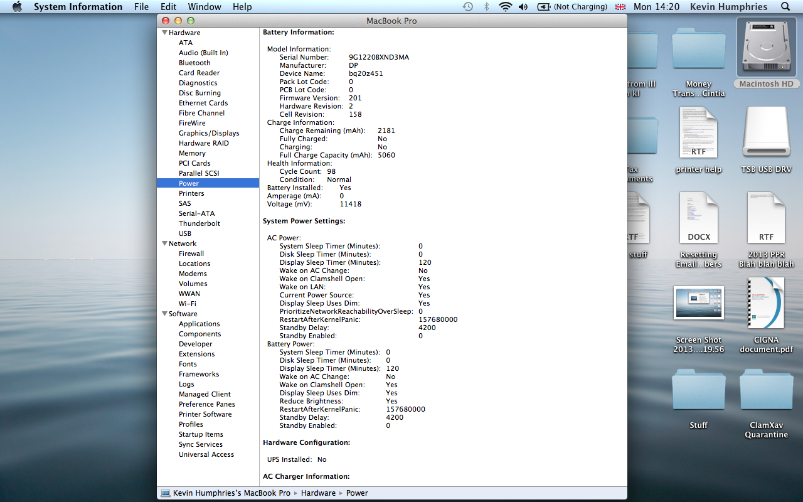Select Parallel SCSI in sidebar
The height and width of the screenshot is (502, 803).
pos(199,173)
